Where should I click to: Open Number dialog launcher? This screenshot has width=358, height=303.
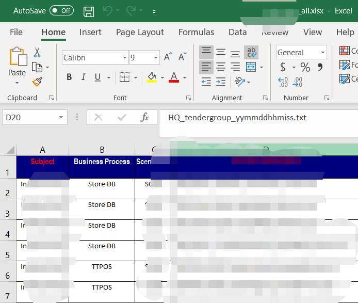327,98
